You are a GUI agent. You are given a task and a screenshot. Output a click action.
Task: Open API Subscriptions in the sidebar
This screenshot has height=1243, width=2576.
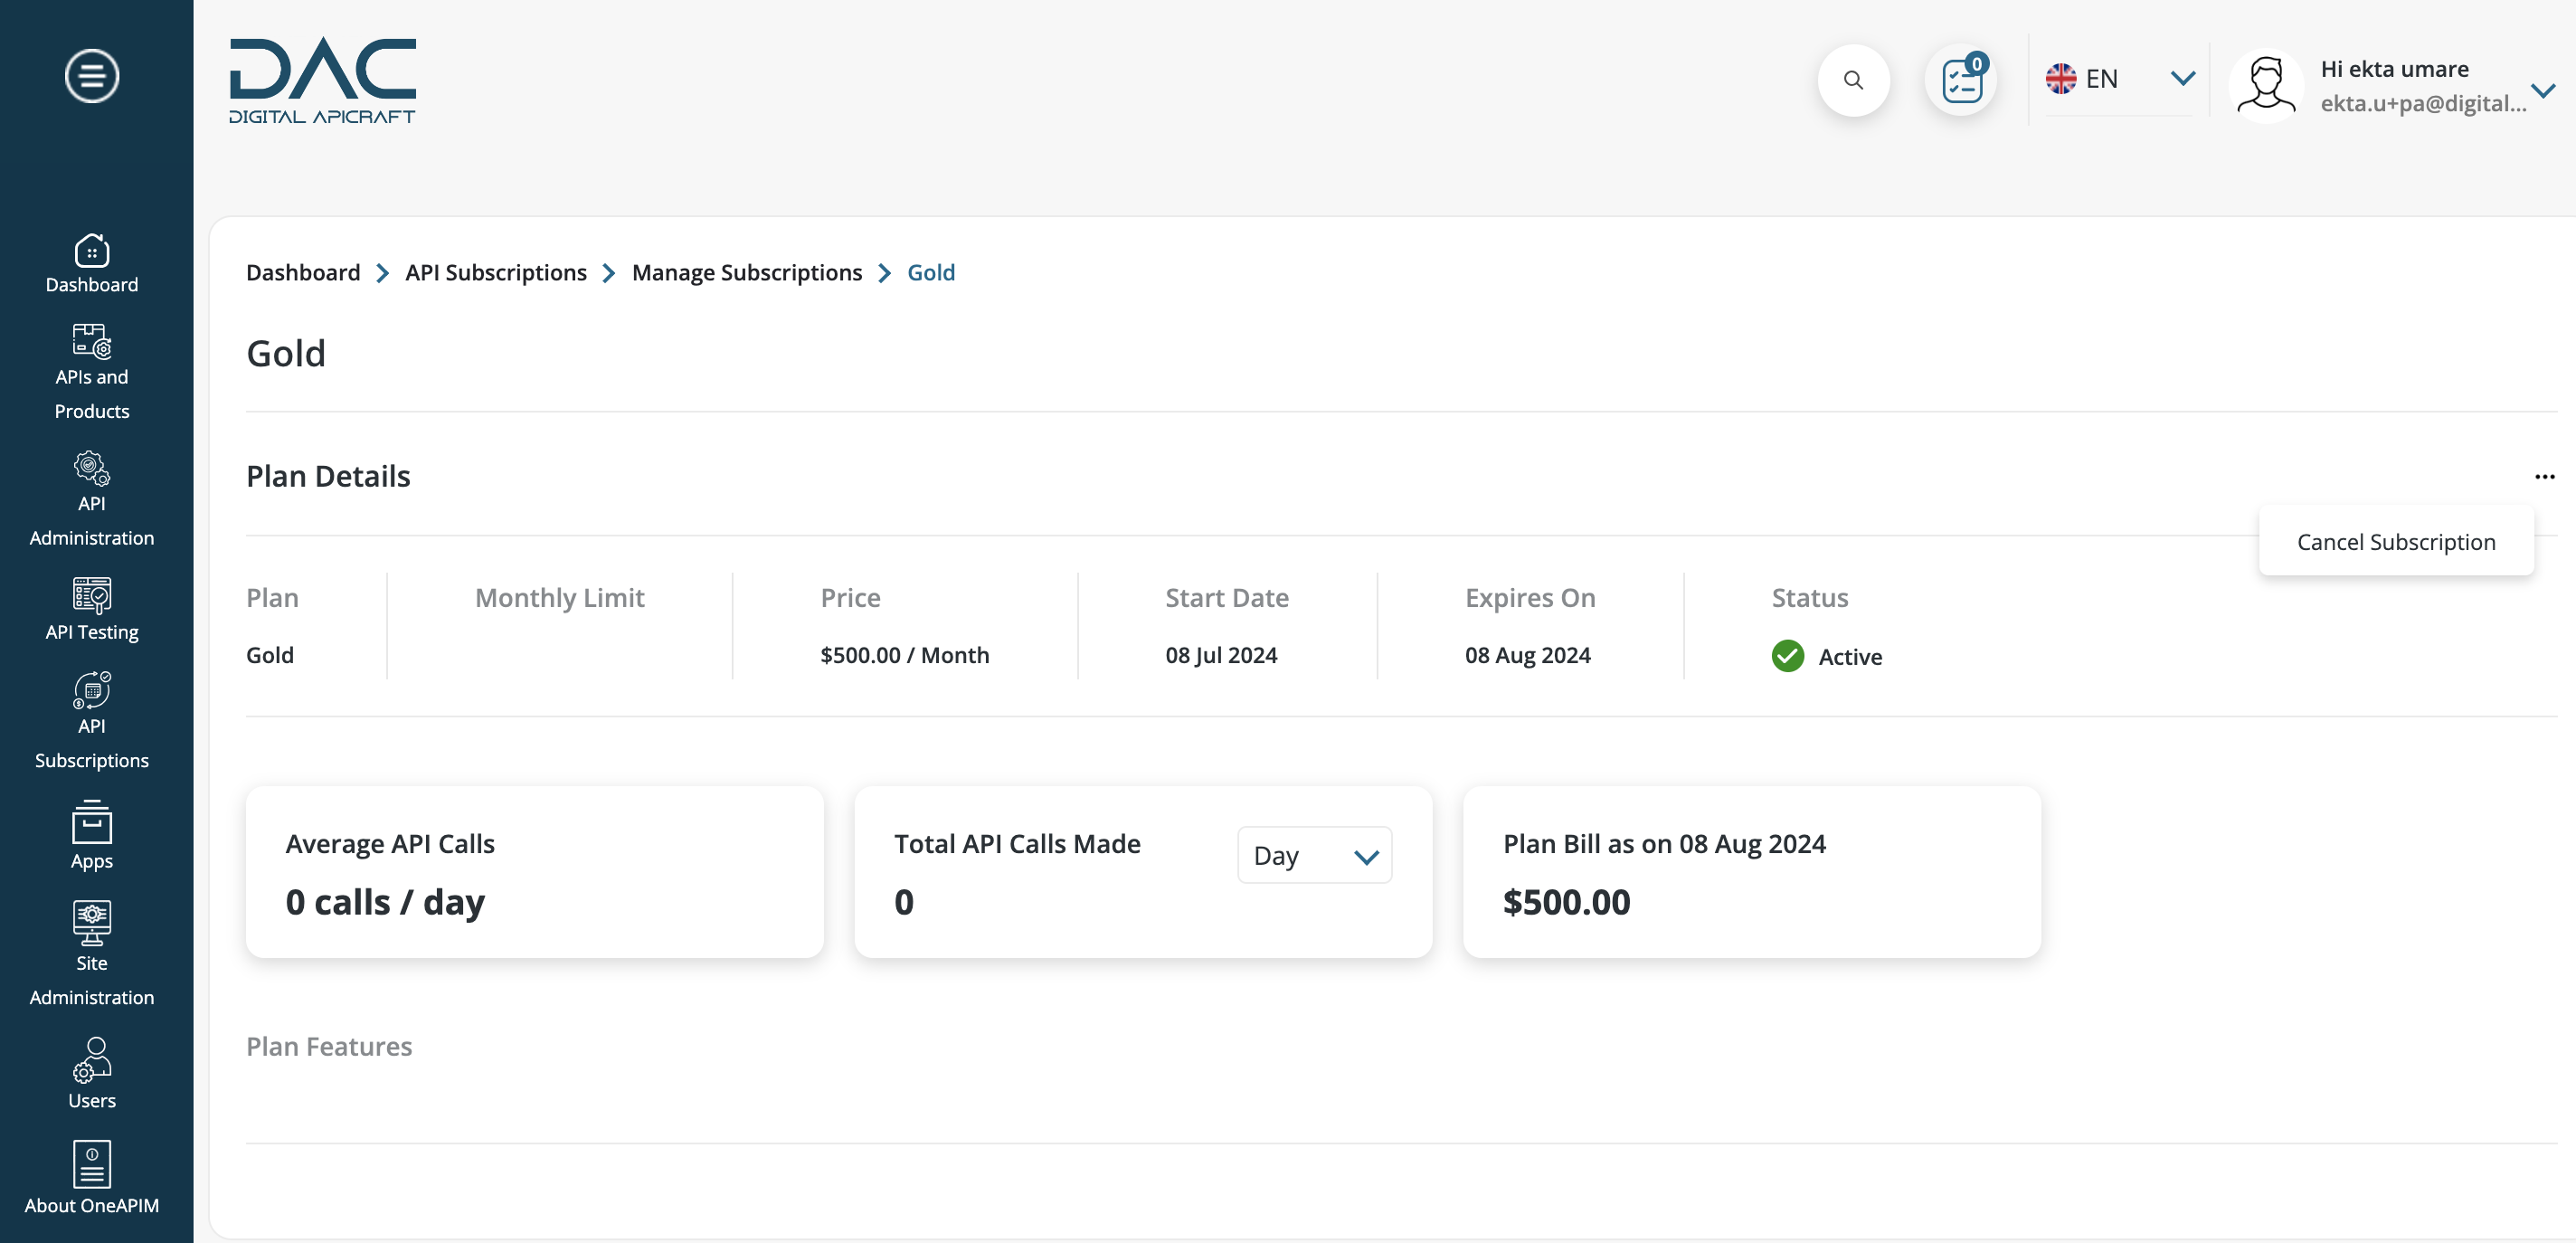[92, 720]
